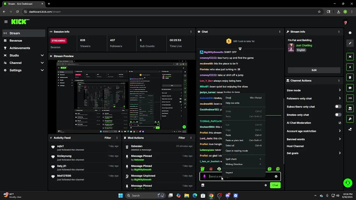Screen dimensions: 356x200
Task: Click the stream preview thumbnail
Action: pos(122,97)
